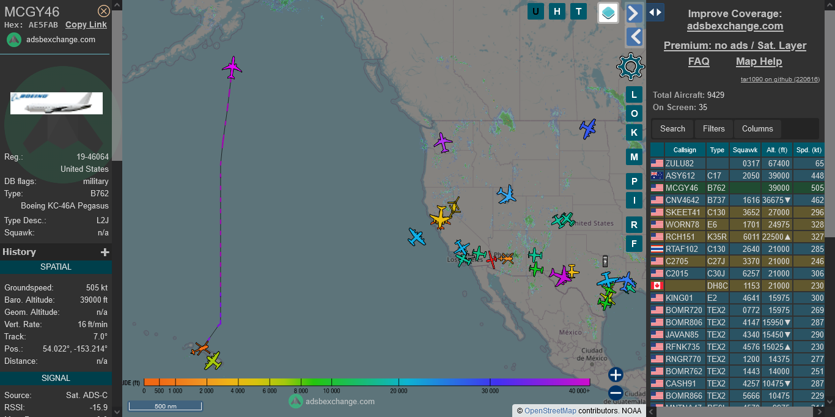This screenshot has width=835, height=417.
Task: Toggle the K map button
Action: point(634,133)
